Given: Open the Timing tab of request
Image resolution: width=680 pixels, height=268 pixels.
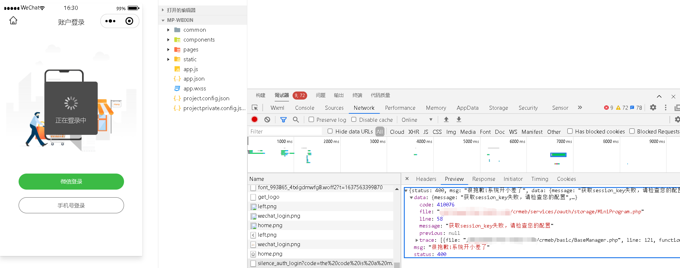Looking at the screenshot, I should tap(540, 179).
